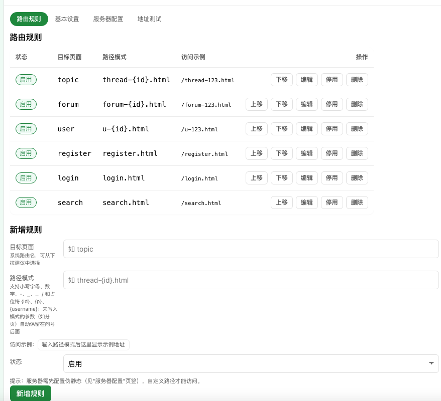The image size is (441, 401).
Task: Move the topic rule down with 下移
Action: point(282,80)
